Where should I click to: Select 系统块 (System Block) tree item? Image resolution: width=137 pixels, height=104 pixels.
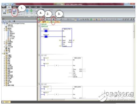[9, 45]
